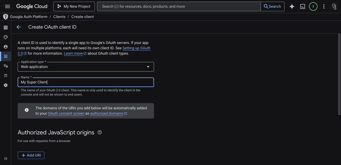Navigate to Clients via breadcrumb

click(59, 16)
